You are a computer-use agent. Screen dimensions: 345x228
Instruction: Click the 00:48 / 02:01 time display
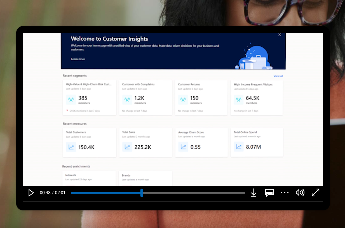coord(53,193)
